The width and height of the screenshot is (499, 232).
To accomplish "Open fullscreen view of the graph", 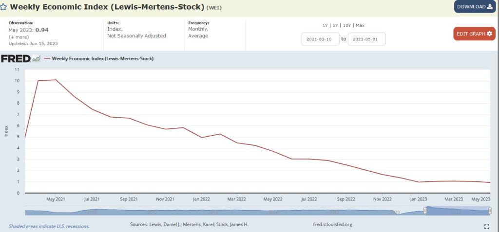I will [486, 227].
